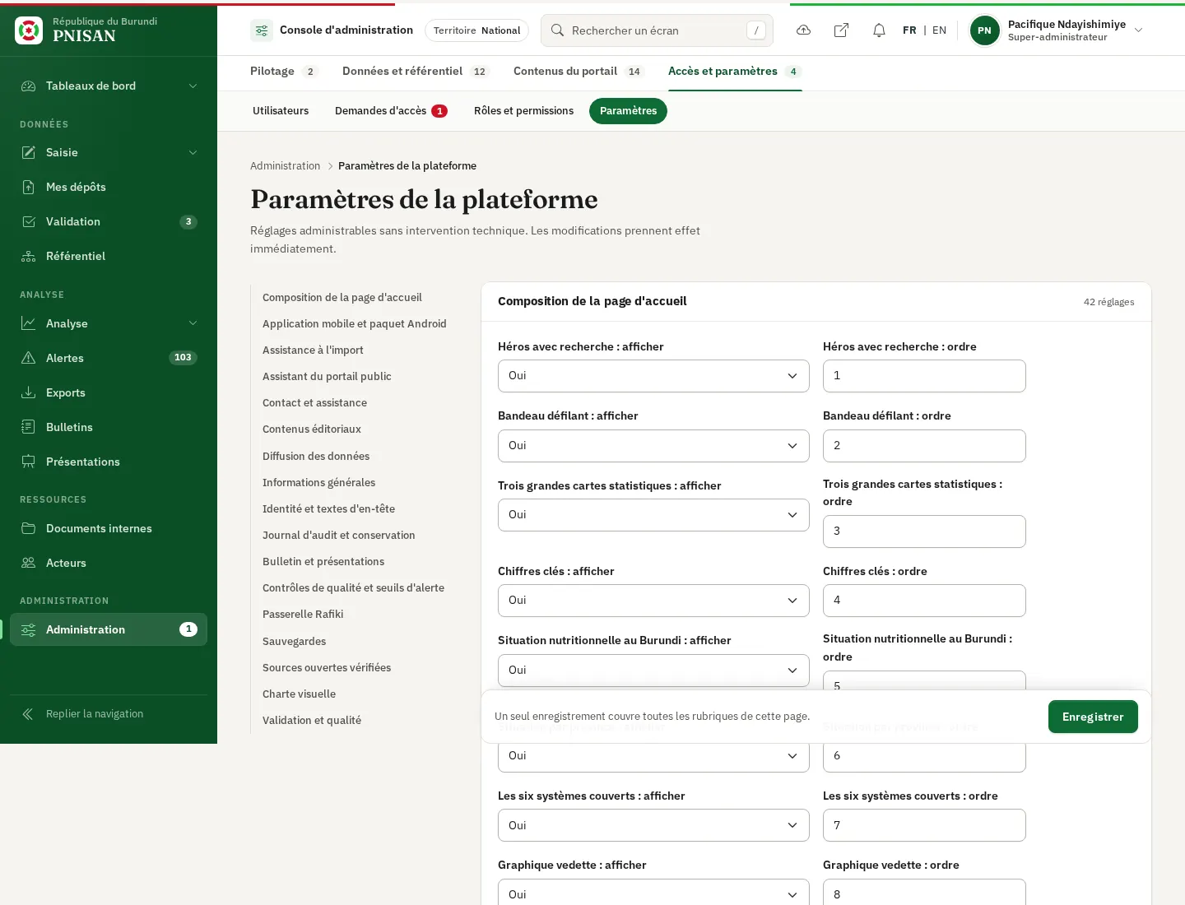The image size is (1185, 905).
Task: Click the Présentations sidebar icon
Action: click(x=29, y=462)
